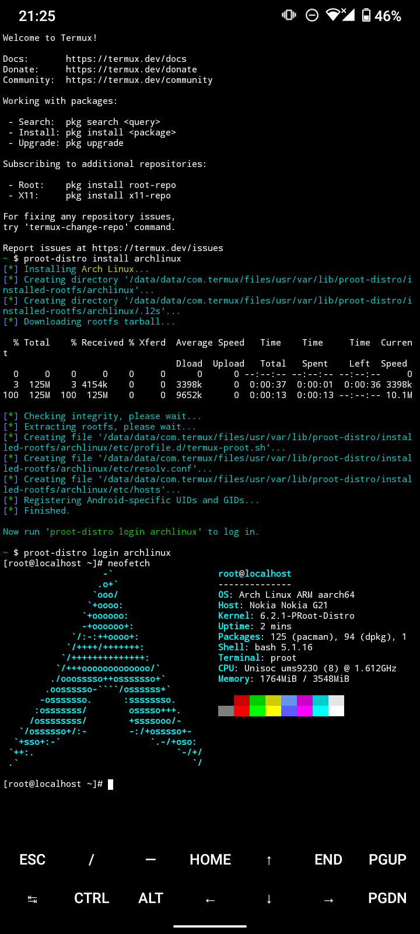The height and width of the screenshot is (934, 420).
Task: Tap the bright red neofetch color block
Action: [242, 711]
